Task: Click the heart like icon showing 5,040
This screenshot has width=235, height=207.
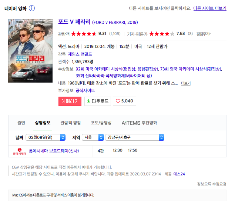Action: pos(118,101)
